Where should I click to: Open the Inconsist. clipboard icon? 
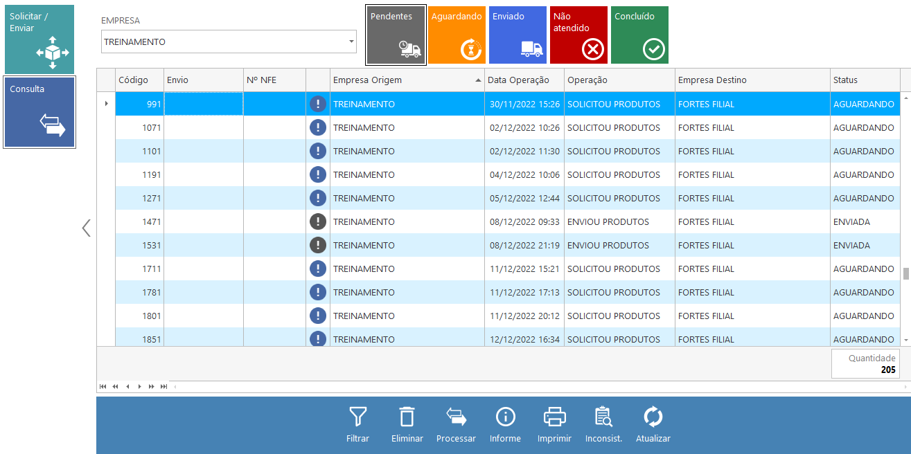(603, 417)
